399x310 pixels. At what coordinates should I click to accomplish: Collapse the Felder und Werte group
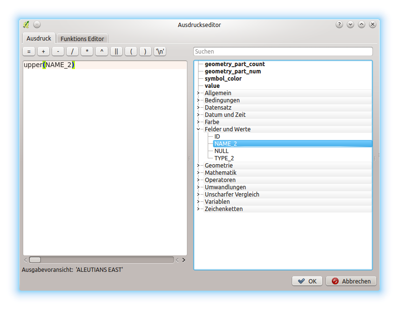(199, 129)
